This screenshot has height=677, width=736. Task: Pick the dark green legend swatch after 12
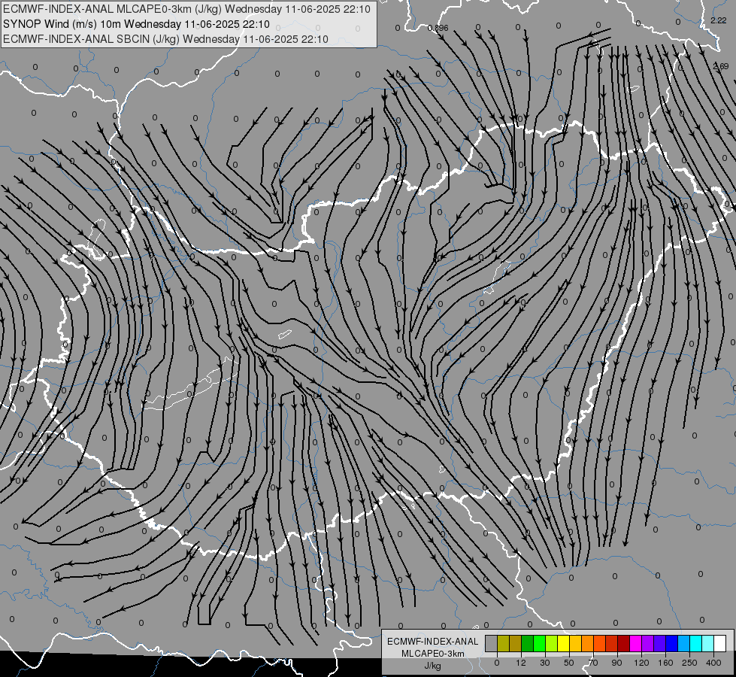point(528,643)
